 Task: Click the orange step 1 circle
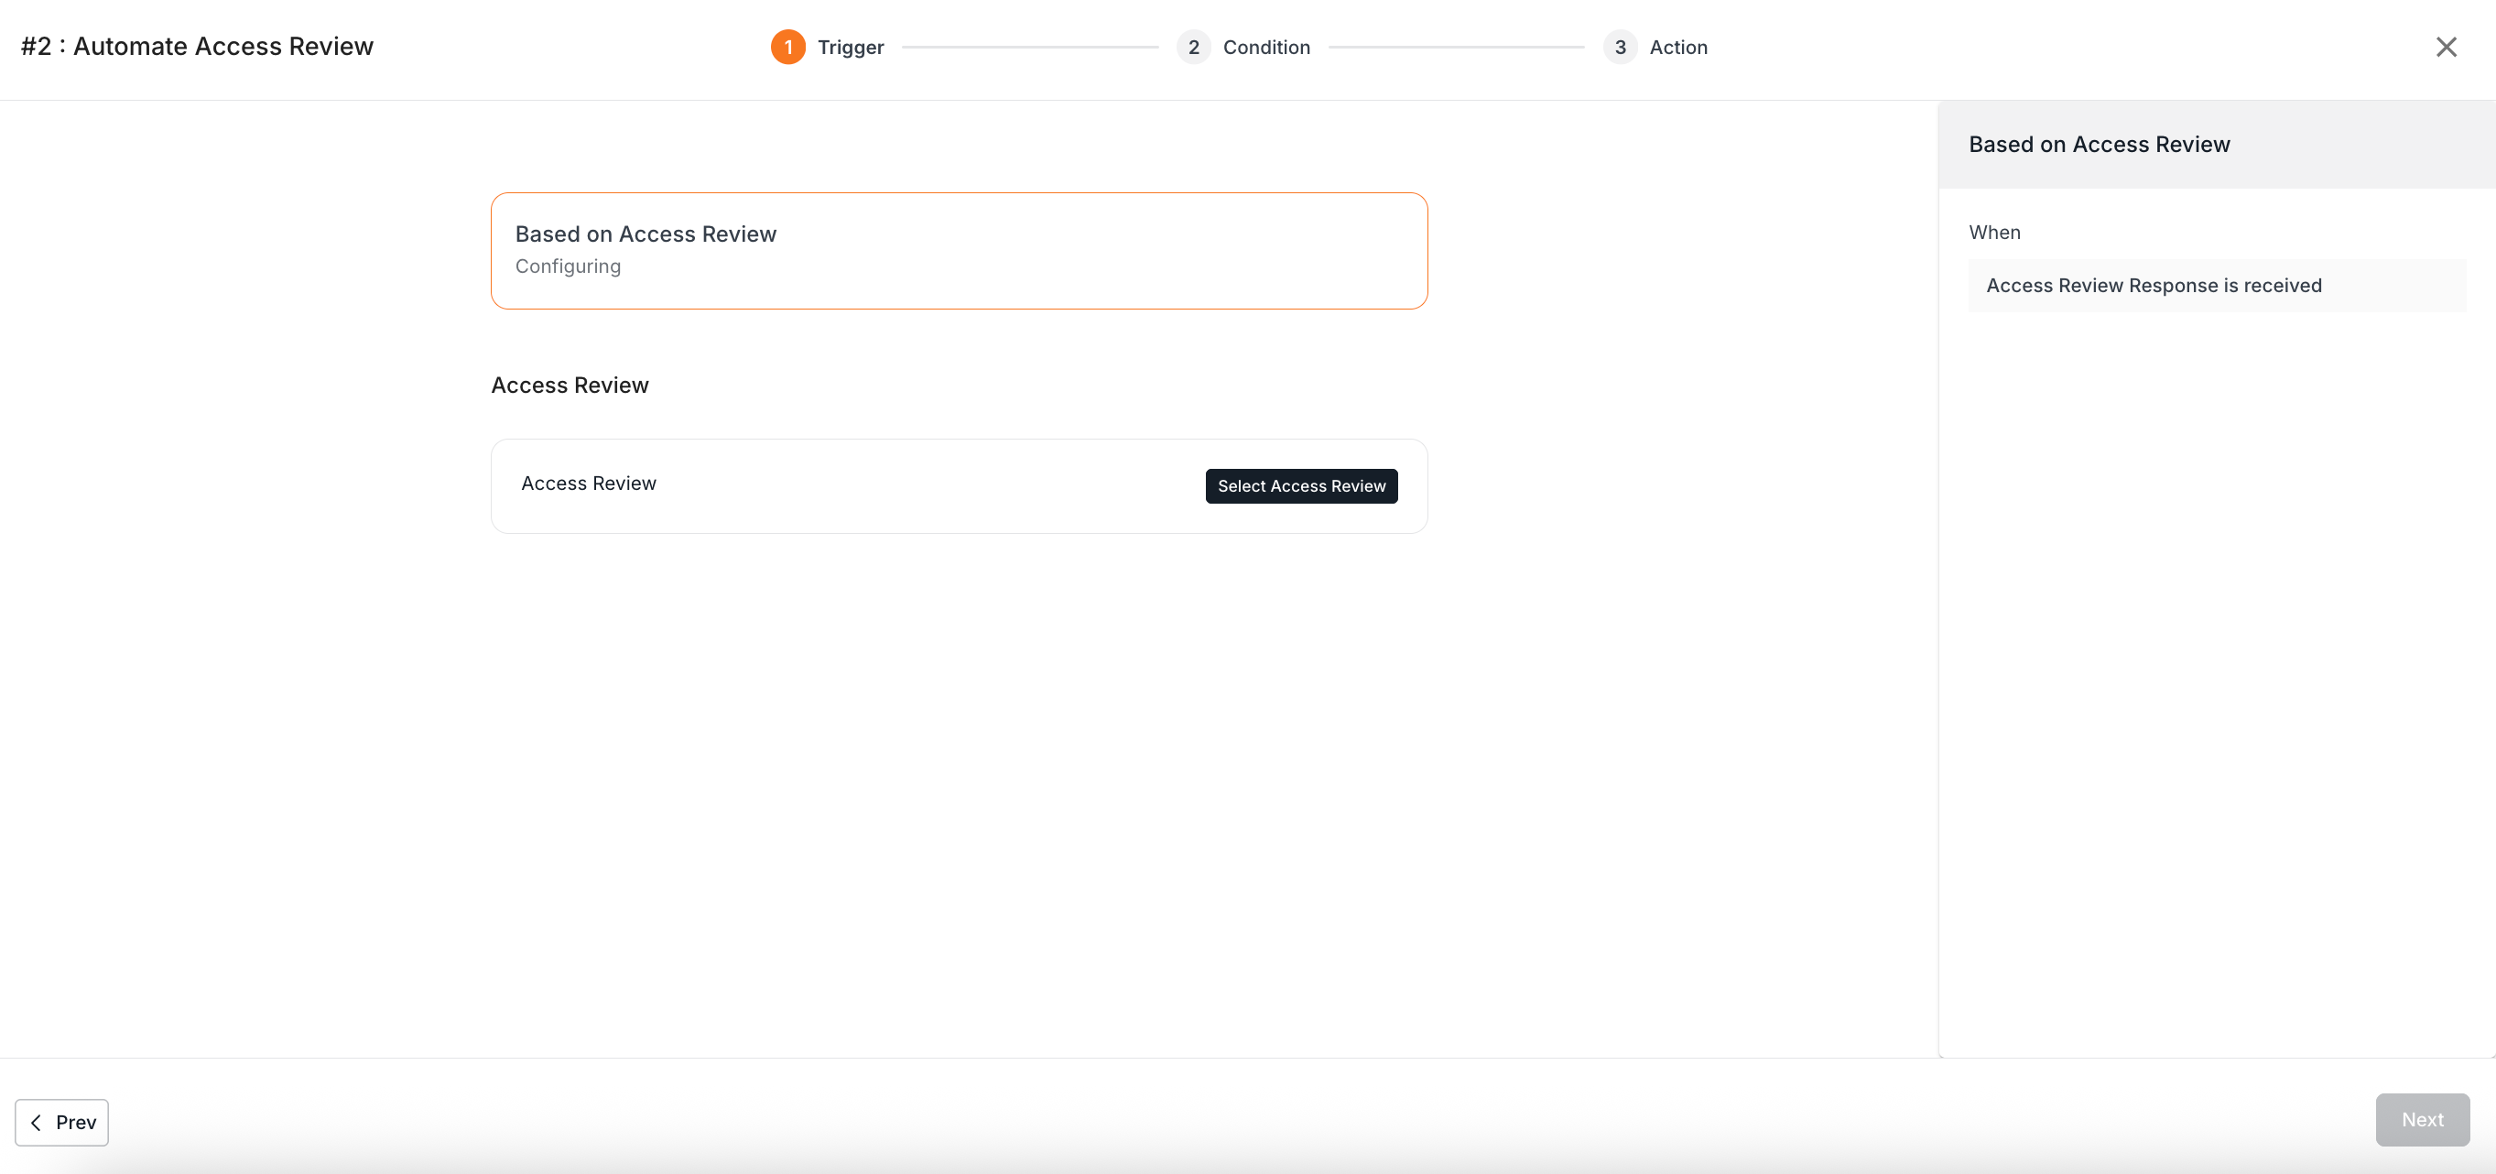click(x=787, y=47)
